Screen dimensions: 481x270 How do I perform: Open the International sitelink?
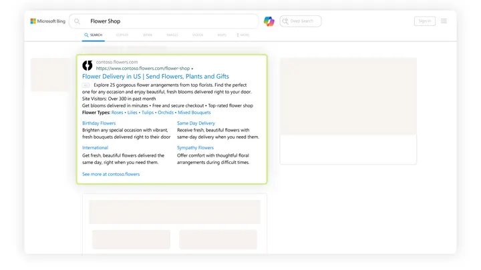(95, 147)
